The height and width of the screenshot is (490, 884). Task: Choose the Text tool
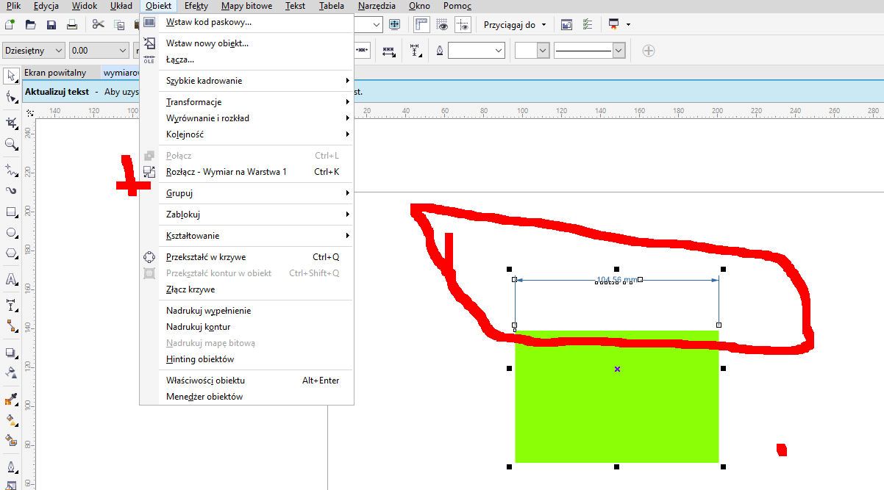pyautogui.click(x=11, y=279)
